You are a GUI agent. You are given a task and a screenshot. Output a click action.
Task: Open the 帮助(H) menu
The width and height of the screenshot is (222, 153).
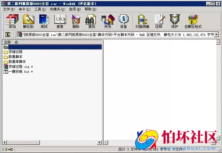[x=90, y=9]
